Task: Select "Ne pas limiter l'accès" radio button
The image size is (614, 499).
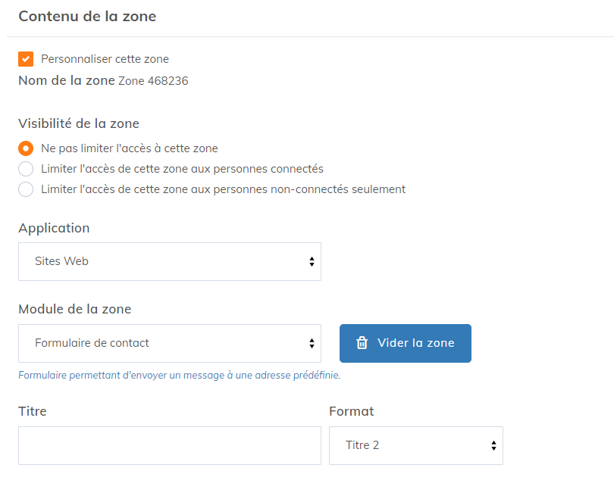Action: coord(26,148)
